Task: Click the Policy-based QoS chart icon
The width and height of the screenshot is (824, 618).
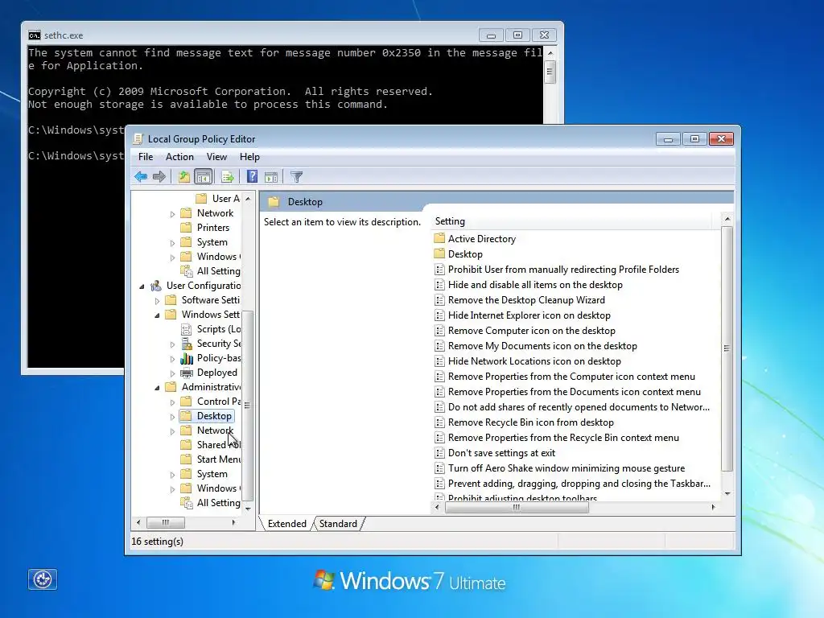Action: coord(187,358)
